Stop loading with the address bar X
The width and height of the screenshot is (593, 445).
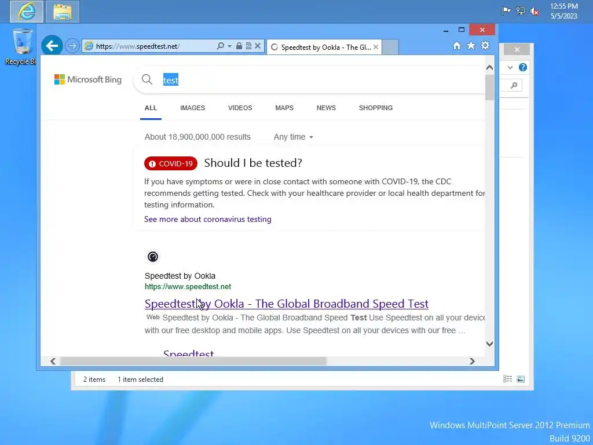pos(258,46)
